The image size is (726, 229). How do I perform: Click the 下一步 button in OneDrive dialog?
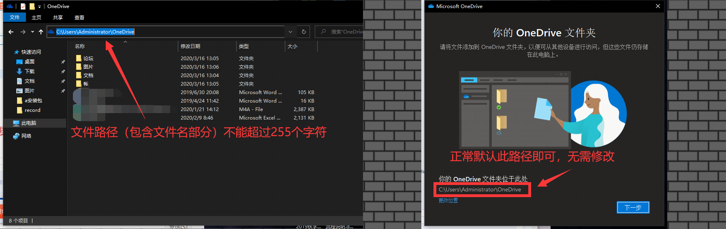pyautogui.click(x=633, y=207)
